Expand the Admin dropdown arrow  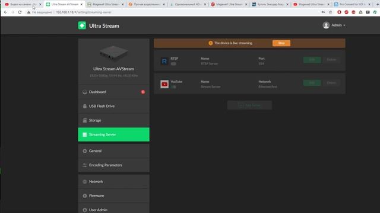[x=344, y=25]
